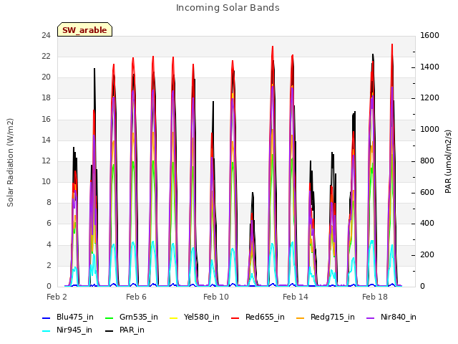This screenshot has height=344, width=458.
Task: Click the orange Redg715_in legend swatch
Action: pyautogui.click(x=300, y=318)
